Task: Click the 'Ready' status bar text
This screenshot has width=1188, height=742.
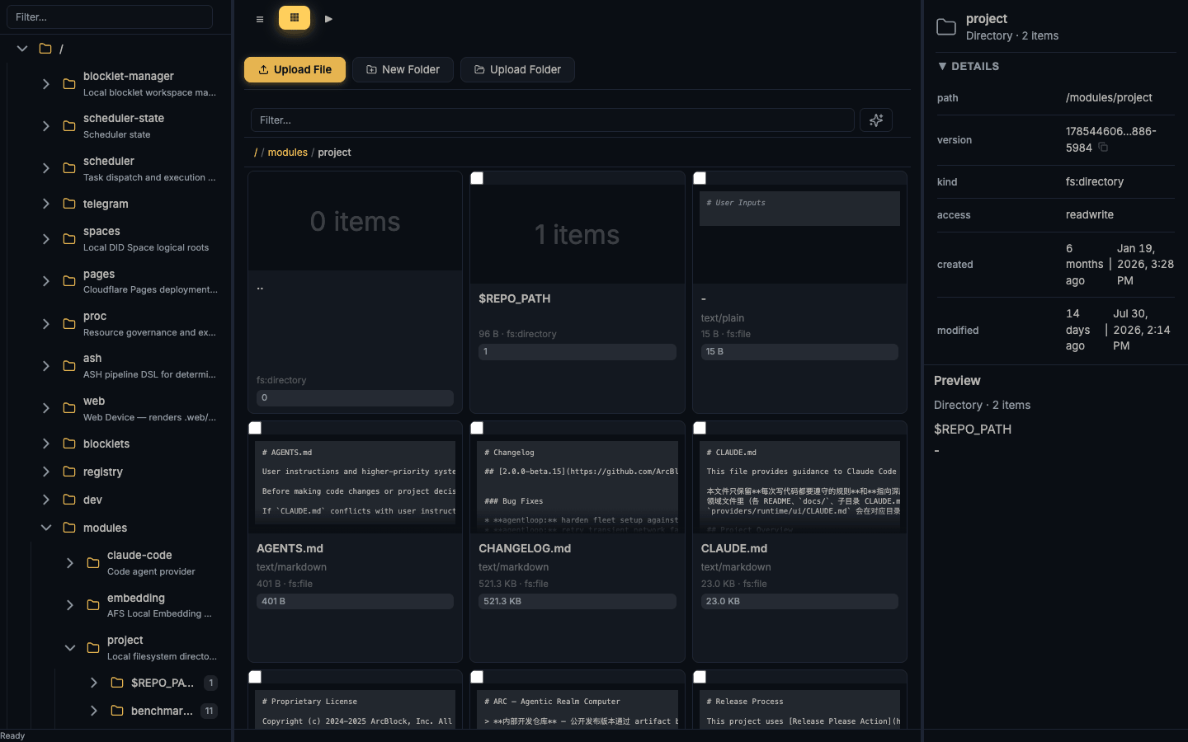Action: tap(12, 735)
